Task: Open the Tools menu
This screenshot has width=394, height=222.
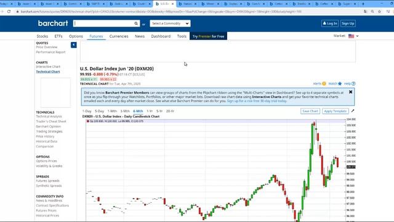Action: 182,36
